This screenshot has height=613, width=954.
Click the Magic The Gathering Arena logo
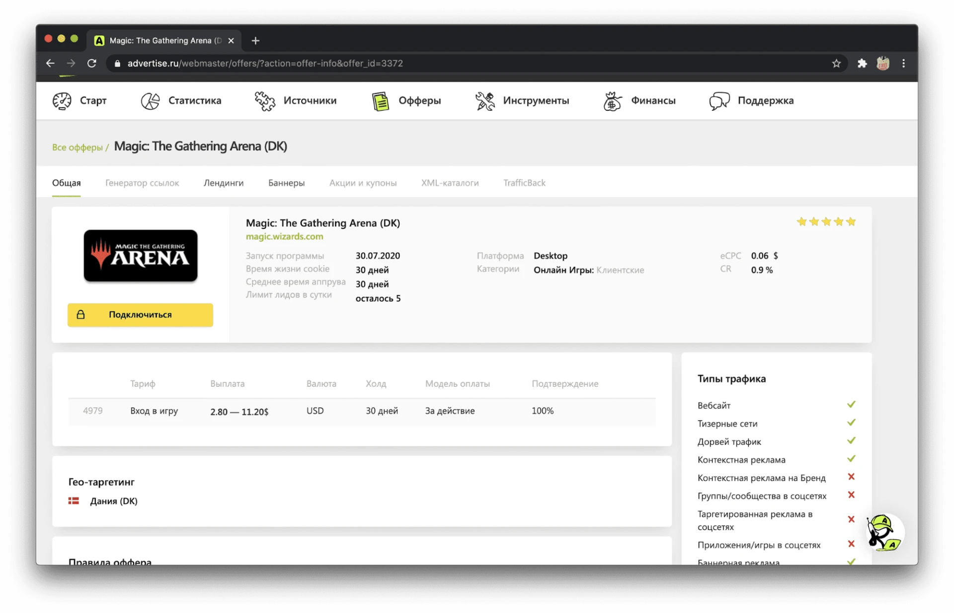[141, 256]
